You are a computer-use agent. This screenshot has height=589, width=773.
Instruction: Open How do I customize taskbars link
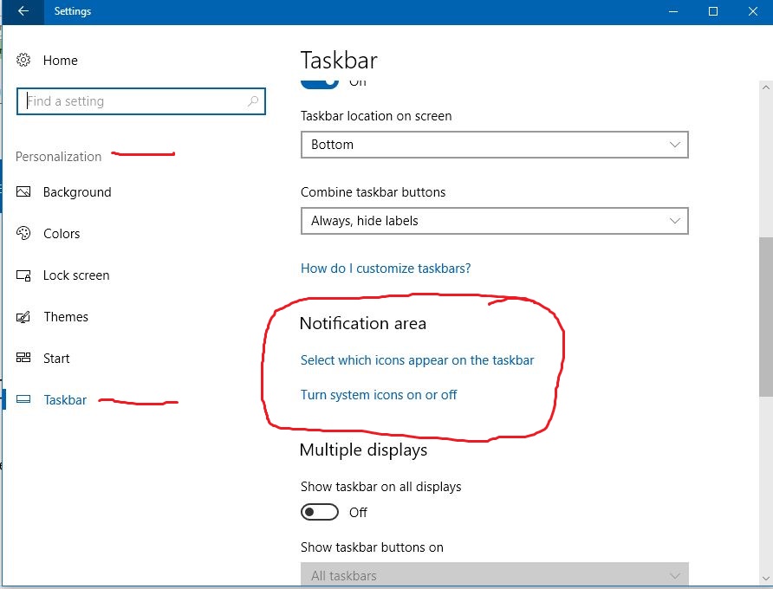(x=385, y=268)
